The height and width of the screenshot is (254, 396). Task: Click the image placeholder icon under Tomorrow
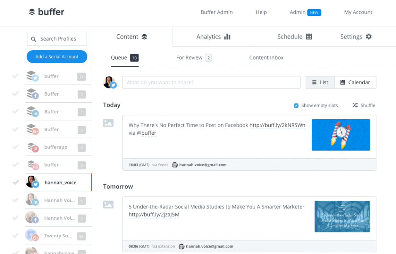click(x=108, y=205)
